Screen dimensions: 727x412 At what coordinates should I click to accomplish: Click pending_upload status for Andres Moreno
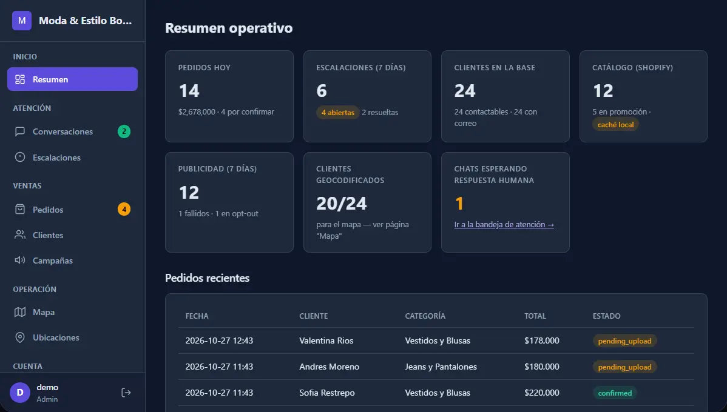[x=624, y=367]
